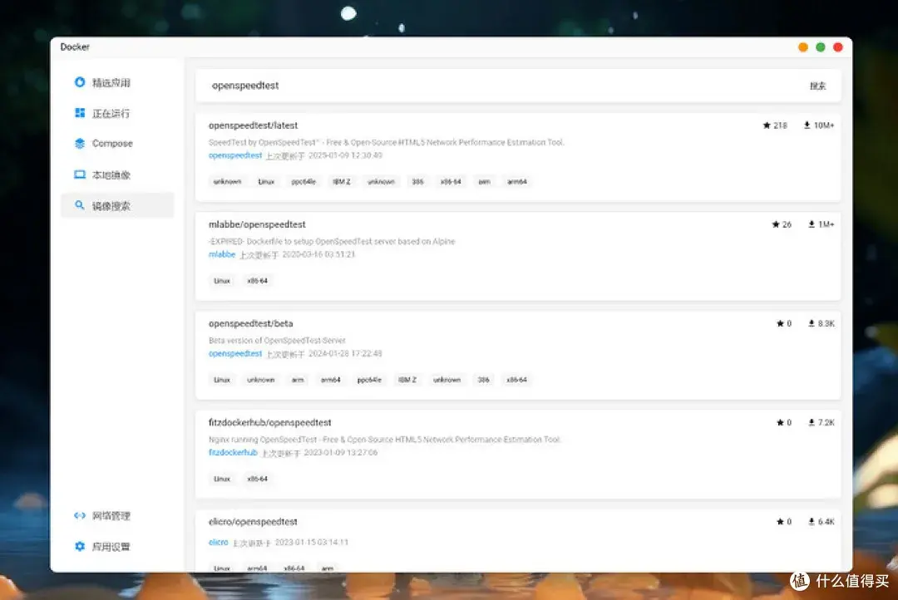Click star icon of openspeedtest/latest
Screen dimensions: 898x600
point(767,125)
